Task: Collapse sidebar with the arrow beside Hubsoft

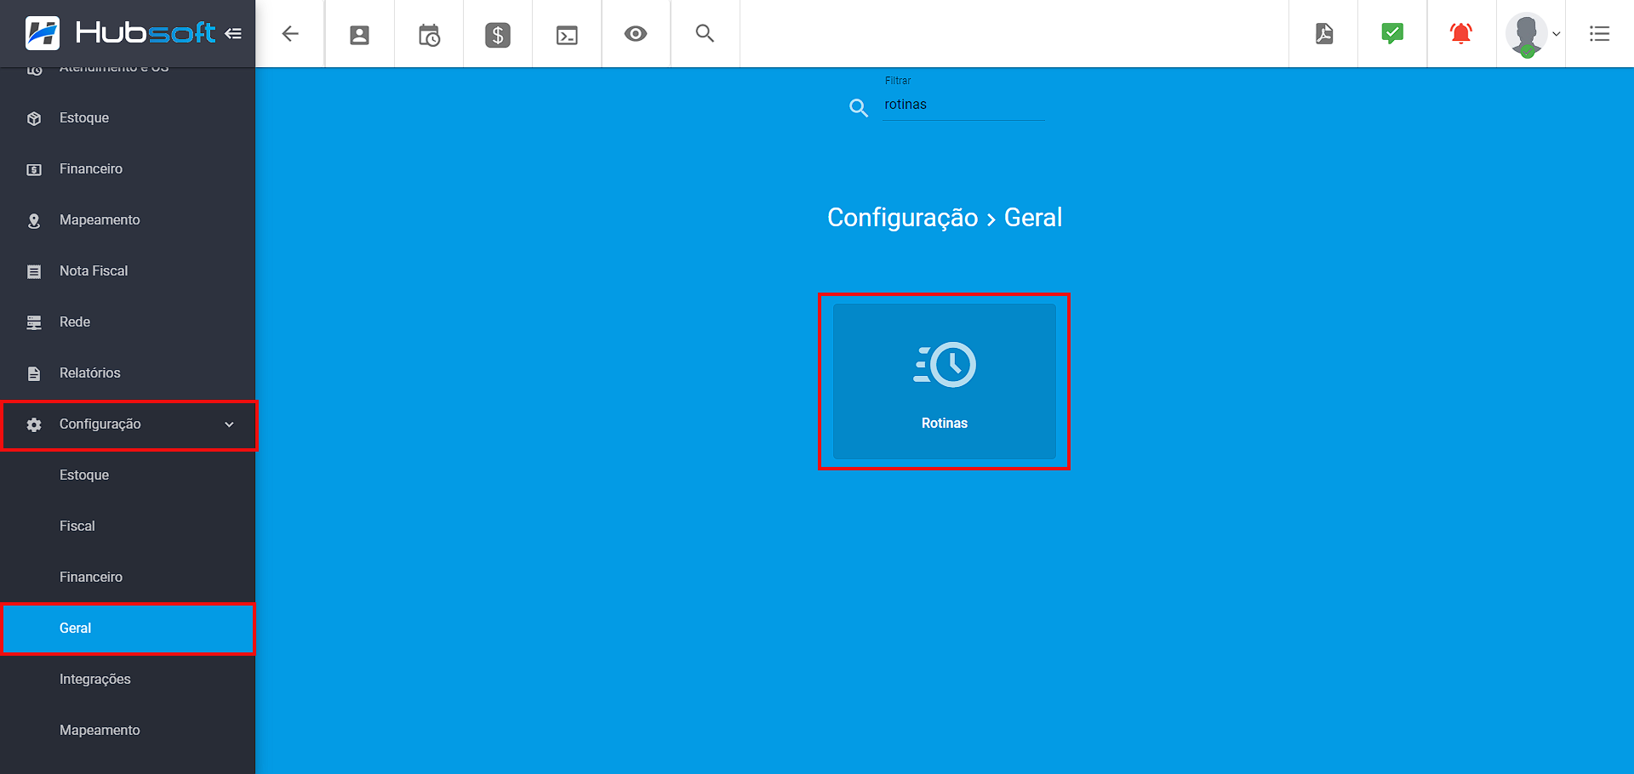Action: tap(233, 33)
